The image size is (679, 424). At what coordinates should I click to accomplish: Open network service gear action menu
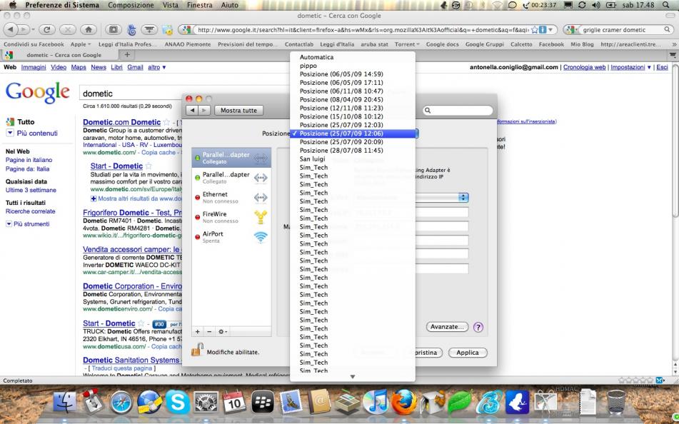click(223, 332)
